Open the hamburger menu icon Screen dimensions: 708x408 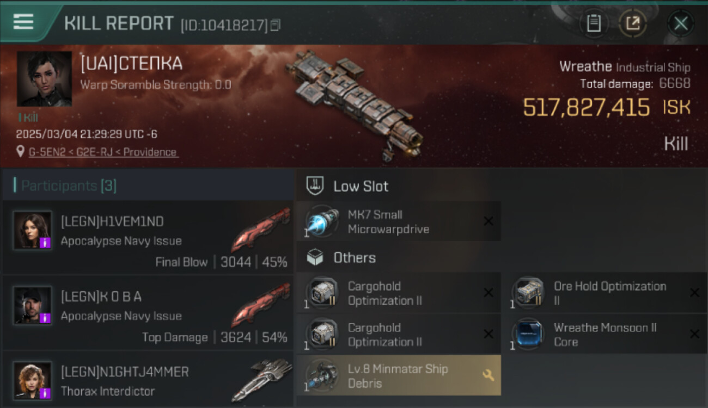(23, 22)
